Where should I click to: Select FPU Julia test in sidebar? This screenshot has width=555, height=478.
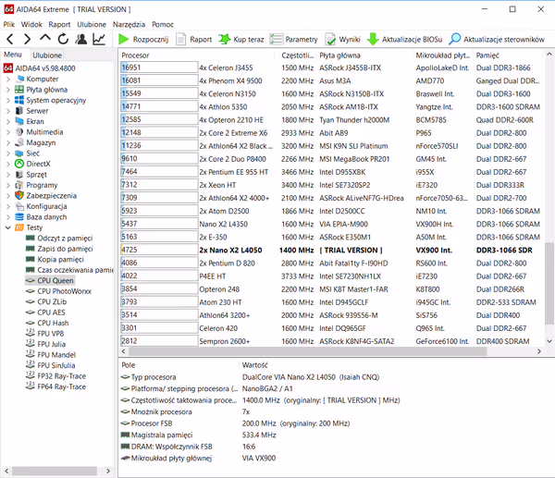coord(57,344)
